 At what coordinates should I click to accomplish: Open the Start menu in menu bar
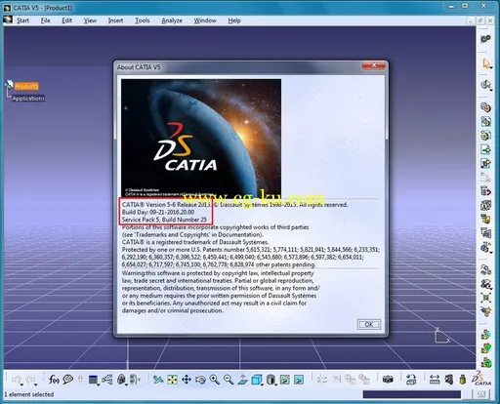[22, 20]
